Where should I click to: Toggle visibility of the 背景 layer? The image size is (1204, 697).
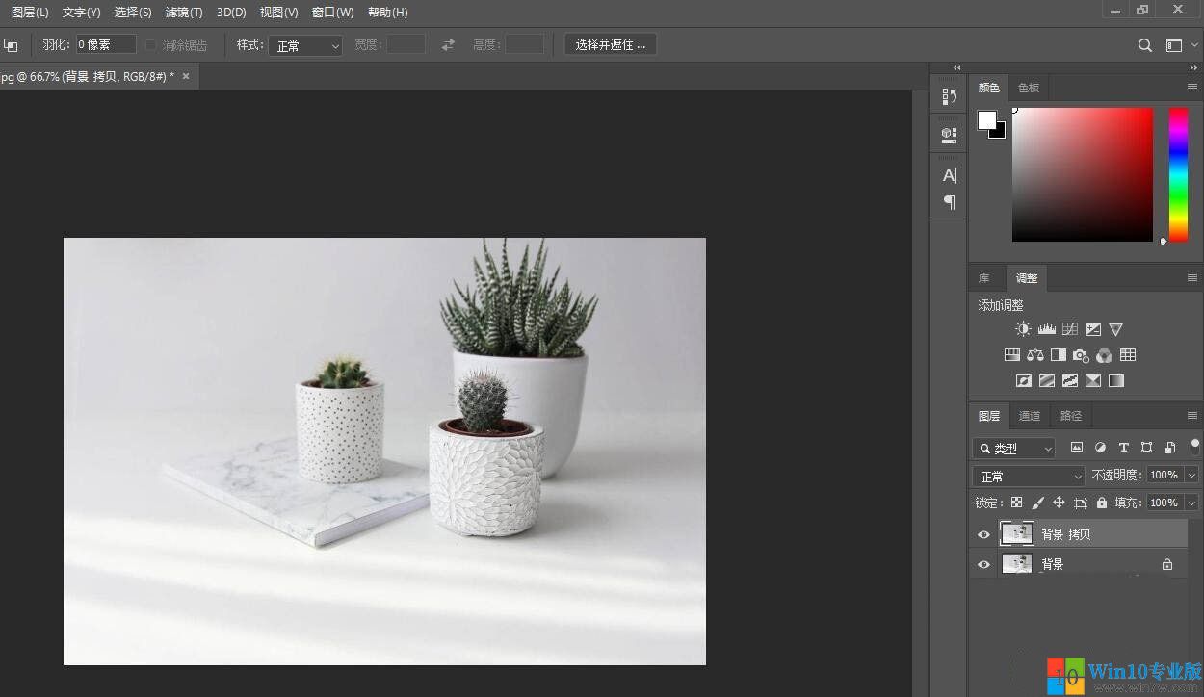pos(983,564)
